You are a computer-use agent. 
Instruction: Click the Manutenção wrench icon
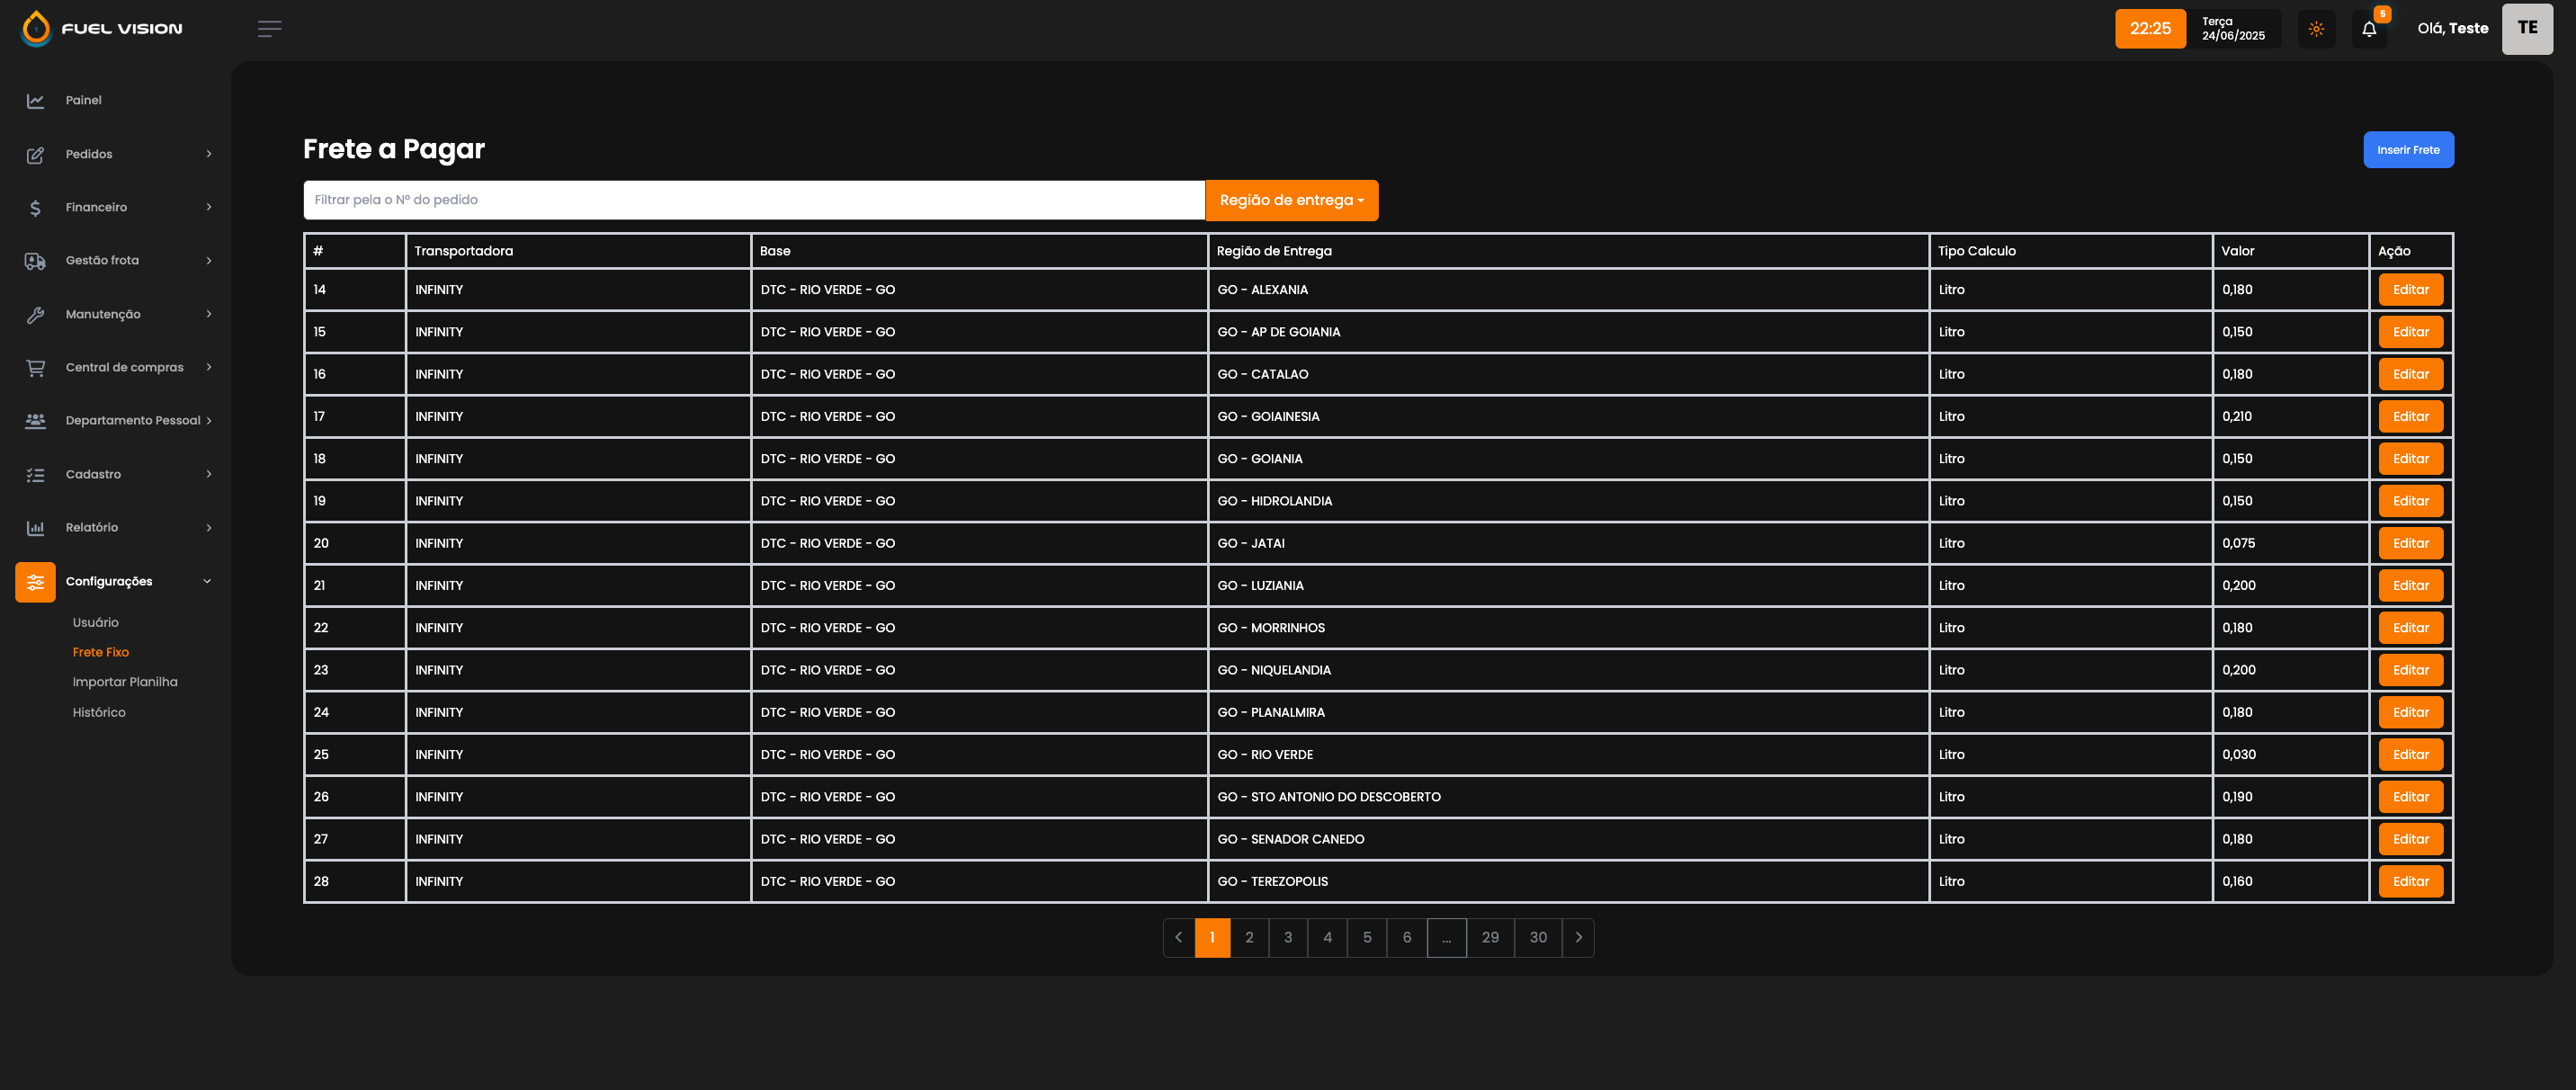tap(36, 315)
